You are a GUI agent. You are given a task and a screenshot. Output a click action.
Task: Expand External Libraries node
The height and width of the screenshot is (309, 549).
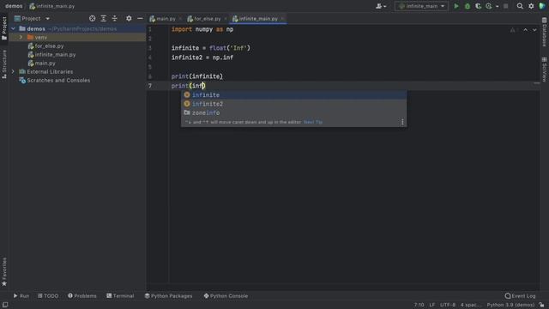click(14, 71)
